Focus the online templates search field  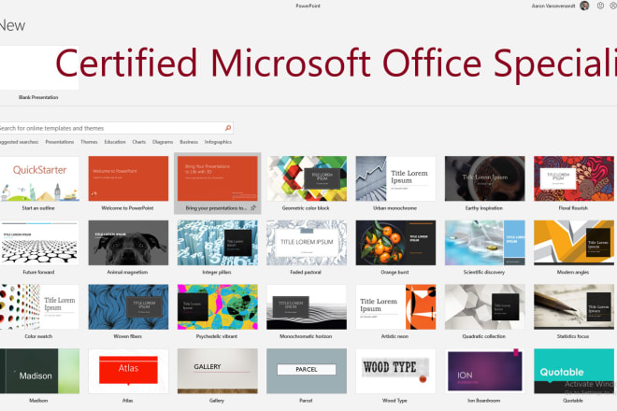(x=116, y=128)
